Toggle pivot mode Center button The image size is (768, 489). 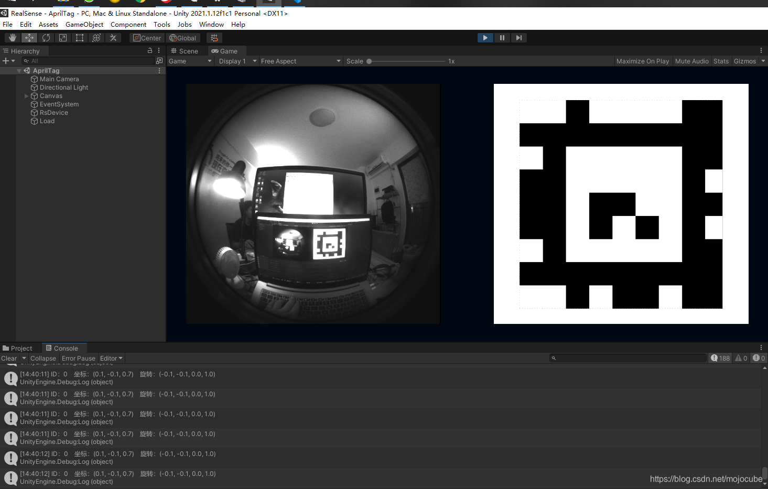pos(147,38)
